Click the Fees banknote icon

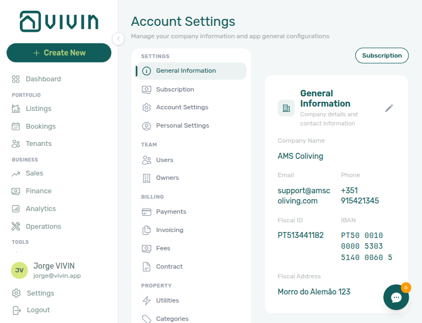point(146,248)
